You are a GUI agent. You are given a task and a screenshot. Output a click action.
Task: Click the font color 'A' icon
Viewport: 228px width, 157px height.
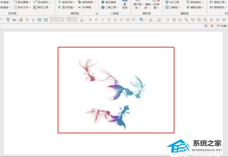[82, 20]
